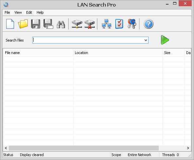Open file with yellow folder icon
This screenshot has width=194, height=160.
coord(23,24)
